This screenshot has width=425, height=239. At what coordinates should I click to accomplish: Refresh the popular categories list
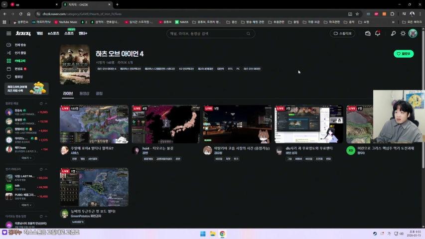(41, 169)
